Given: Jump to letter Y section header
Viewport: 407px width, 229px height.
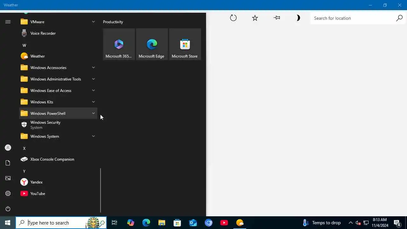Looking at the screenshot, I should pyautogui.click(x=24, y=171).
